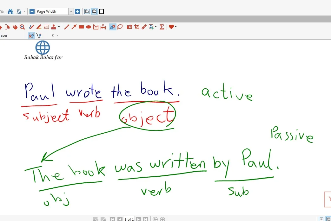Select the red Rectangle shape tool
331x221 pixels.
(x=81, y=27)
